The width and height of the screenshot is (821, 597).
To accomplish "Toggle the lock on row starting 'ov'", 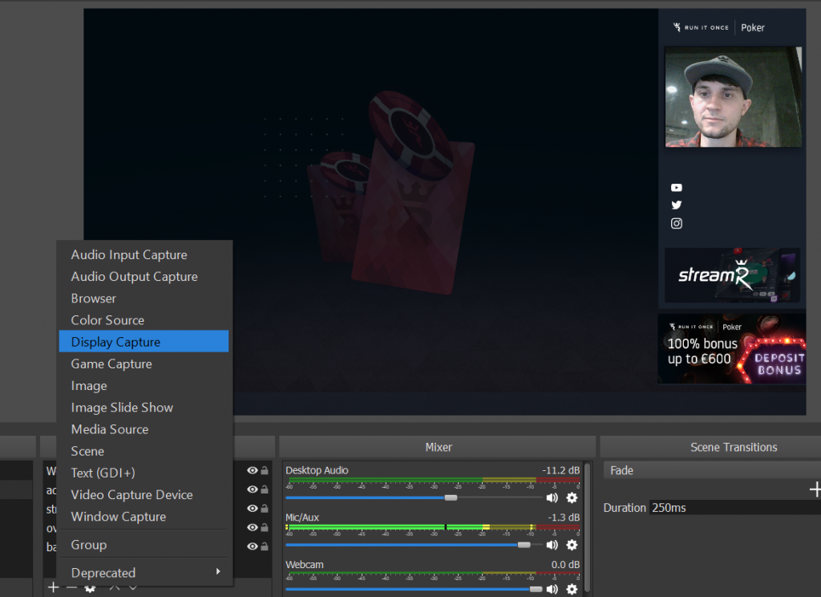I will [265, 527].
